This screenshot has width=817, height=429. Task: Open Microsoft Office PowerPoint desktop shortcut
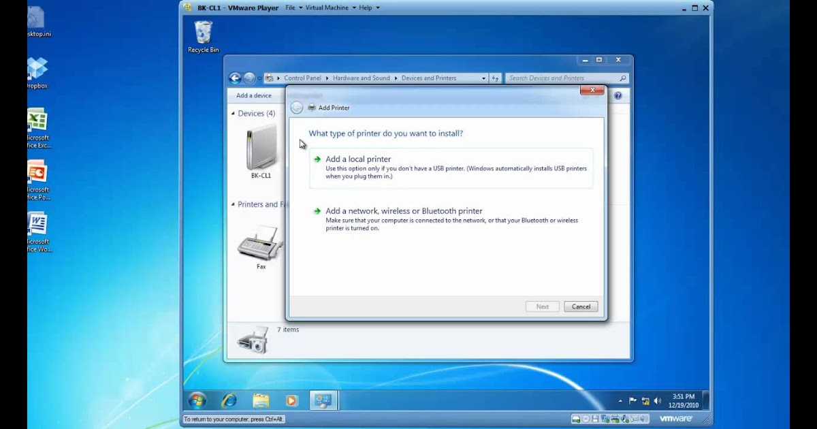point(38,180)
